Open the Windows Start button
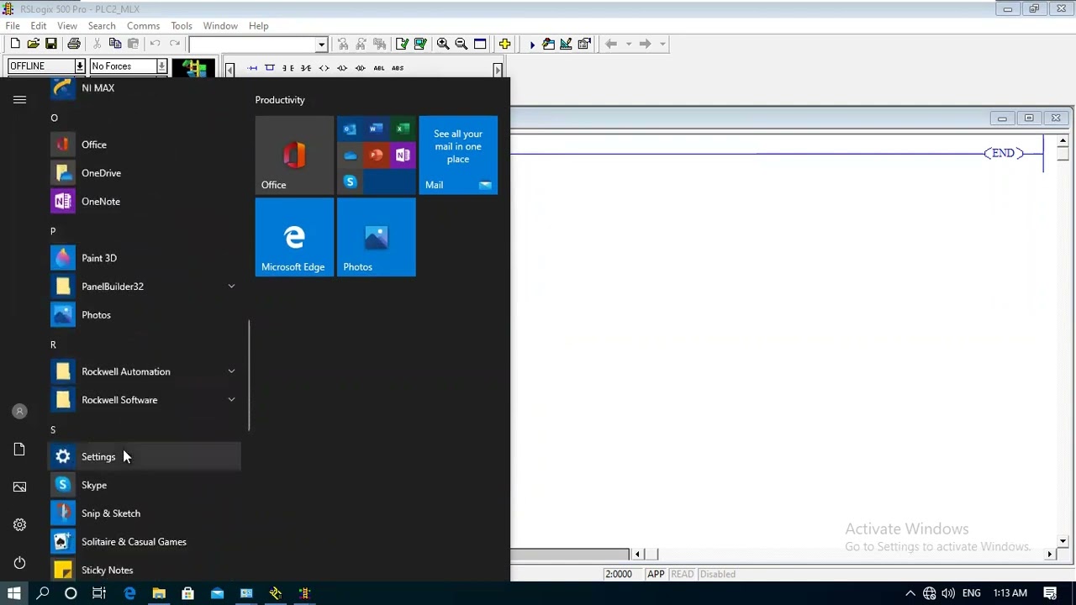 (x=14, y=593)
